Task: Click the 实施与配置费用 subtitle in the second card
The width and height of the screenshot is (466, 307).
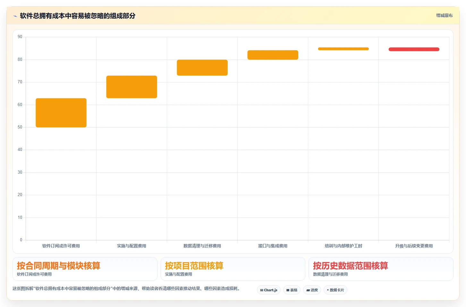Action: [179, 274]
